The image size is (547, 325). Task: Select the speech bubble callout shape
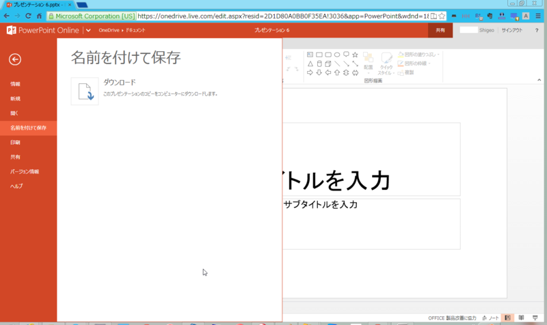click(346, 55)
